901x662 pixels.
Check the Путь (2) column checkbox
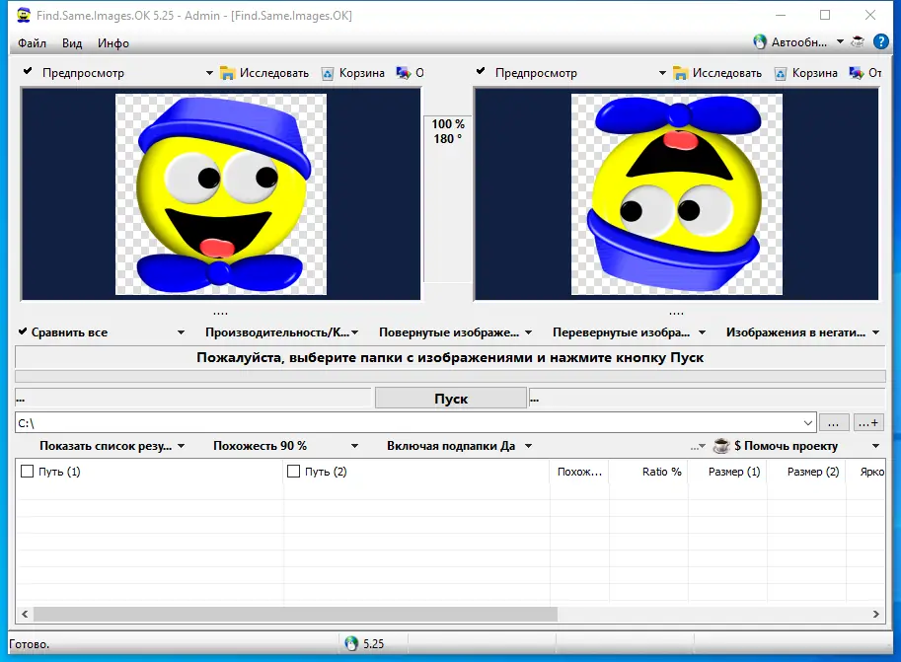pyautogui.click(x=294, y=472)
